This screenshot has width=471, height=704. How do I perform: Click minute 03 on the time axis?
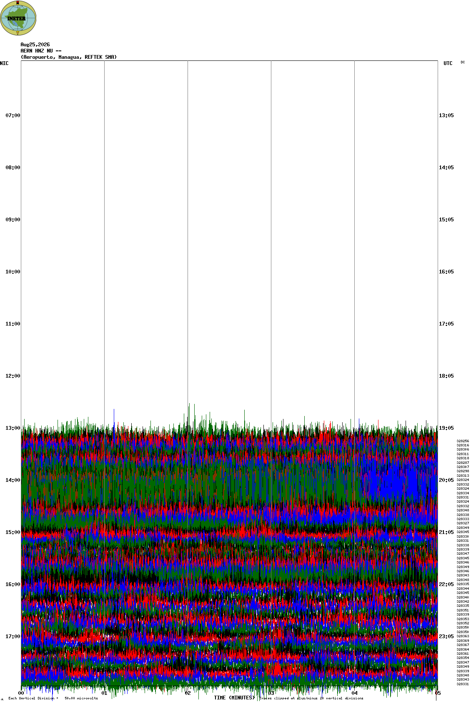click(271, 694)
